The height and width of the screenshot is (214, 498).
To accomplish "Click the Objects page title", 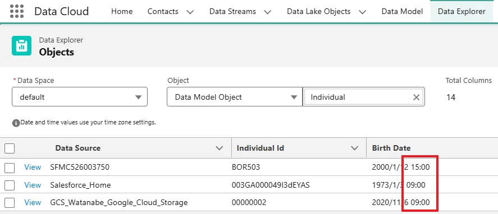I will 57,52.
